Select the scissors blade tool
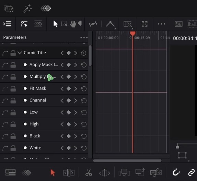Image resolution: width=197 pixels, height=181 pixels. 89,172
